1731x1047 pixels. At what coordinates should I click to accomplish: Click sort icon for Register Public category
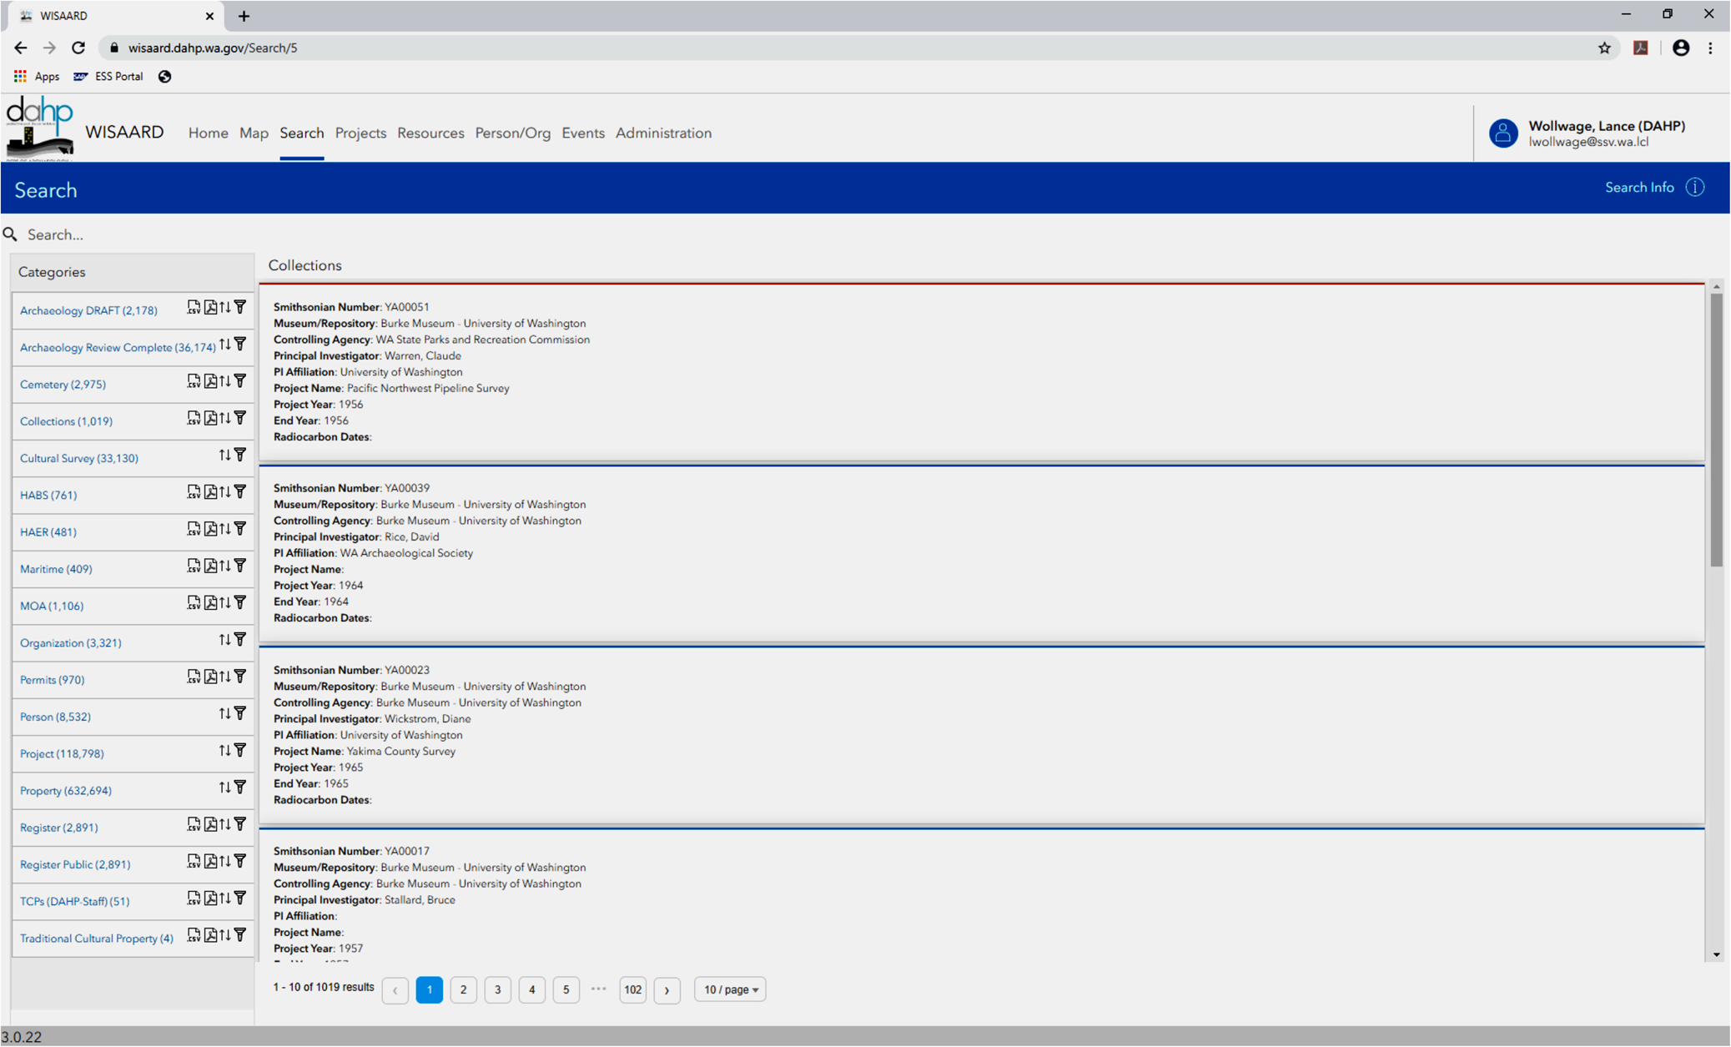point(224,861)
